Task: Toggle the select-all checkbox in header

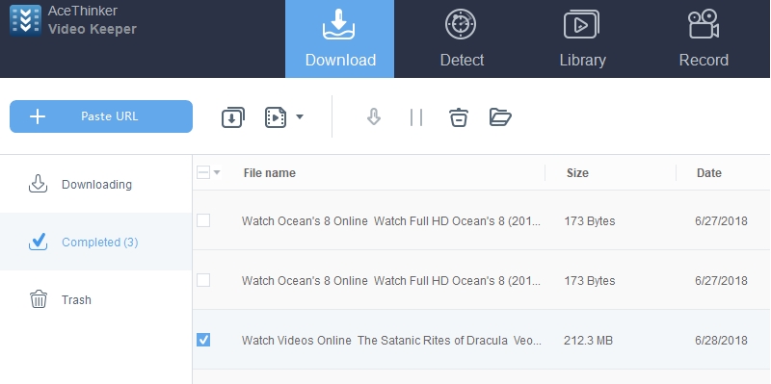Action: [203, 172]
